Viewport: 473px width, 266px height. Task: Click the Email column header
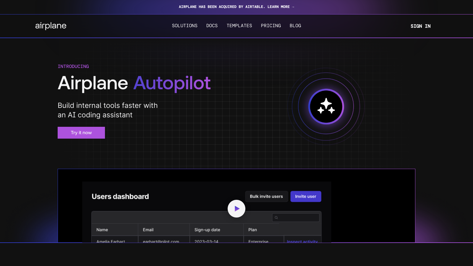164,230
